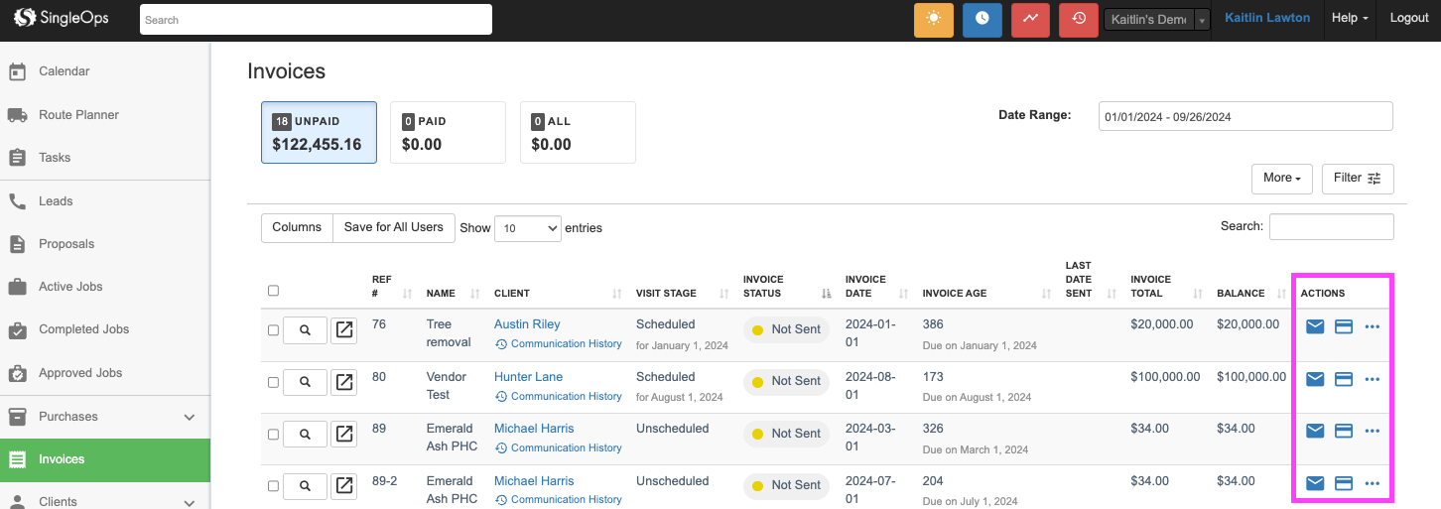Open invoice 76 in new window icon
The height and width of the screenshot is (509, 1441).
344,330
